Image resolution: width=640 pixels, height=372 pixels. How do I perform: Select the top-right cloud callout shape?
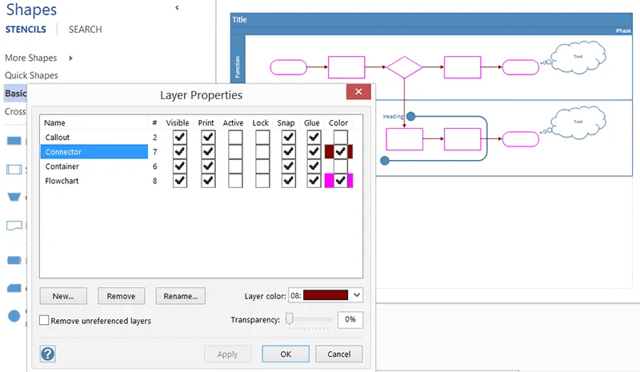[578, 57]
